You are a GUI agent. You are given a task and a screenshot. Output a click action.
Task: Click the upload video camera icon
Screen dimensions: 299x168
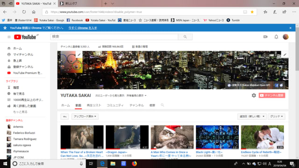click(265, 37)
